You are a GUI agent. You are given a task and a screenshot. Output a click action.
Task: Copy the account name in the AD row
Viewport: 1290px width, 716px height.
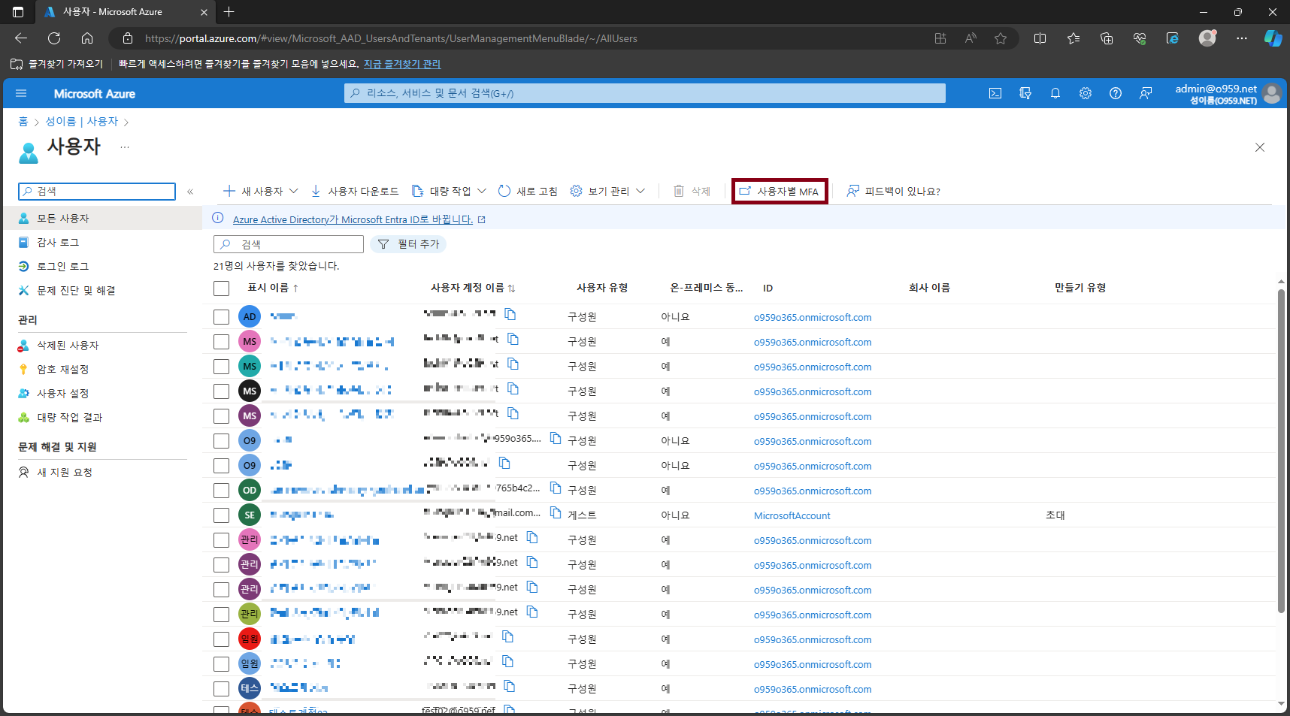coord(510,314)
